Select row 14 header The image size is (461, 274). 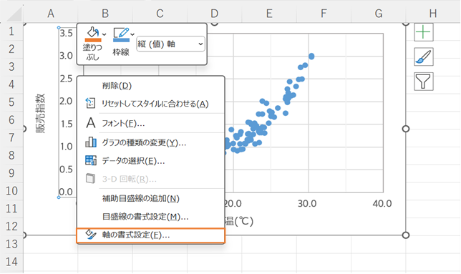11,261
